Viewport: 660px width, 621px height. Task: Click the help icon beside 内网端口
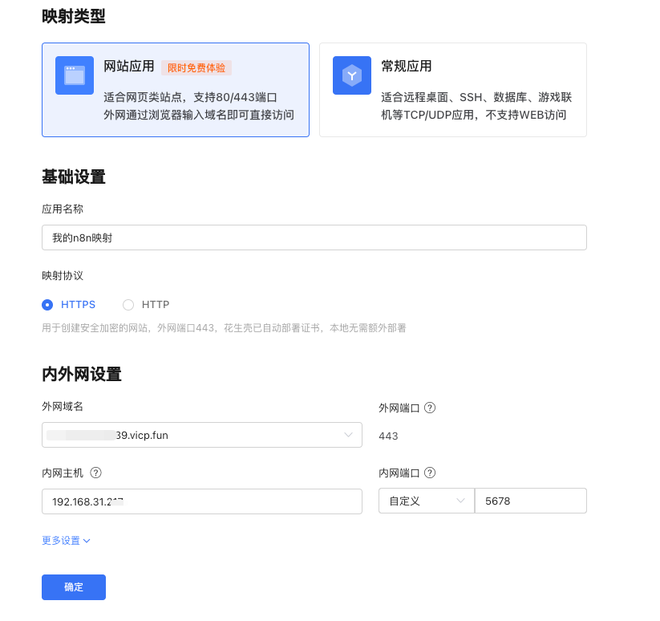429,473
